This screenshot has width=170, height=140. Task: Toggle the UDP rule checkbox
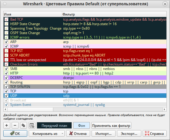[x=6, y=96]
